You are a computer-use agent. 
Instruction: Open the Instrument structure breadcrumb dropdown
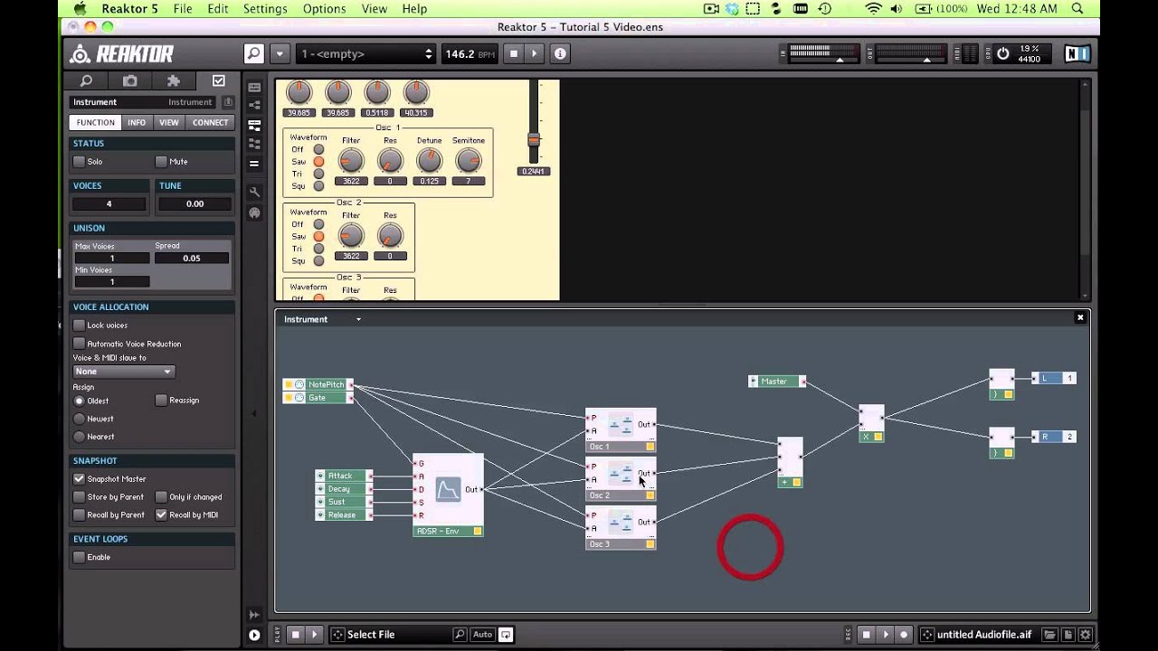point(358,319)
